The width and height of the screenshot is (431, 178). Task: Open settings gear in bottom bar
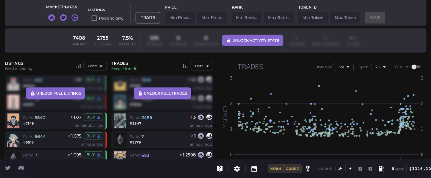tap(237, 169)
